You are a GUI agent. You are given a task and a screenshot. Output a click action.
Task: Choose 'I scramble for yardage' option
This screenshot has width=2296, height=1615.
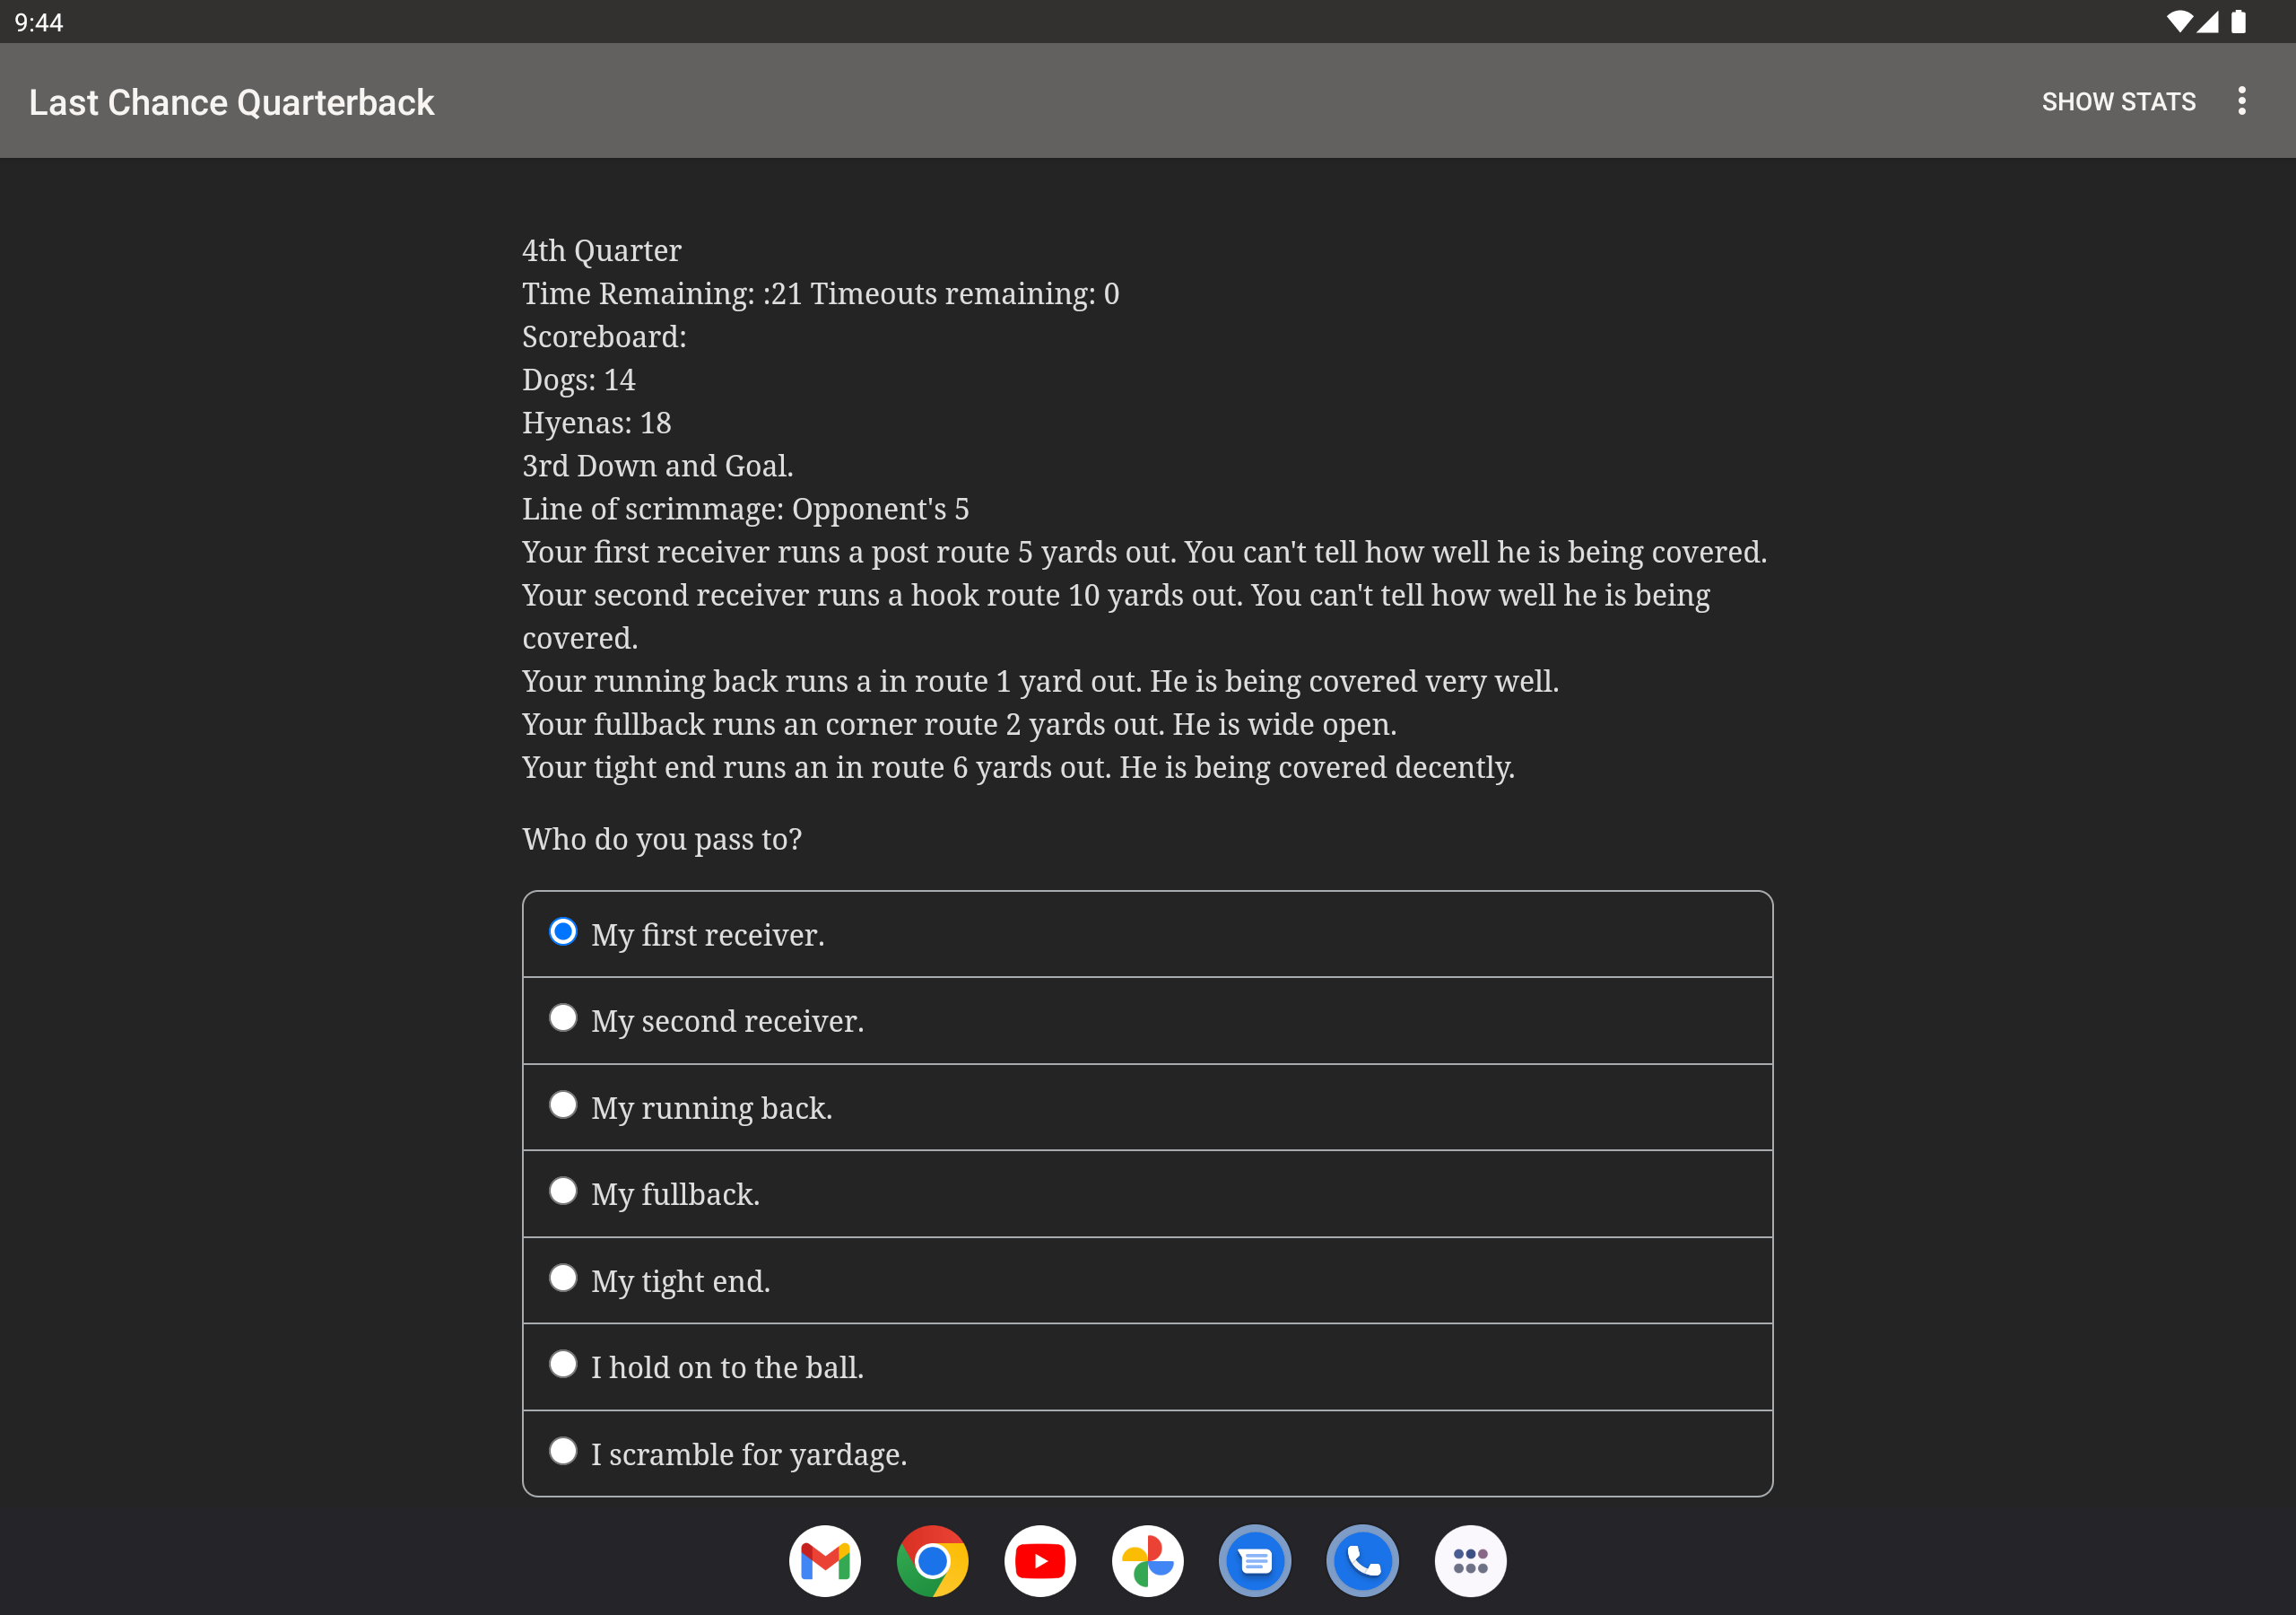click(x=563, y=1452)
